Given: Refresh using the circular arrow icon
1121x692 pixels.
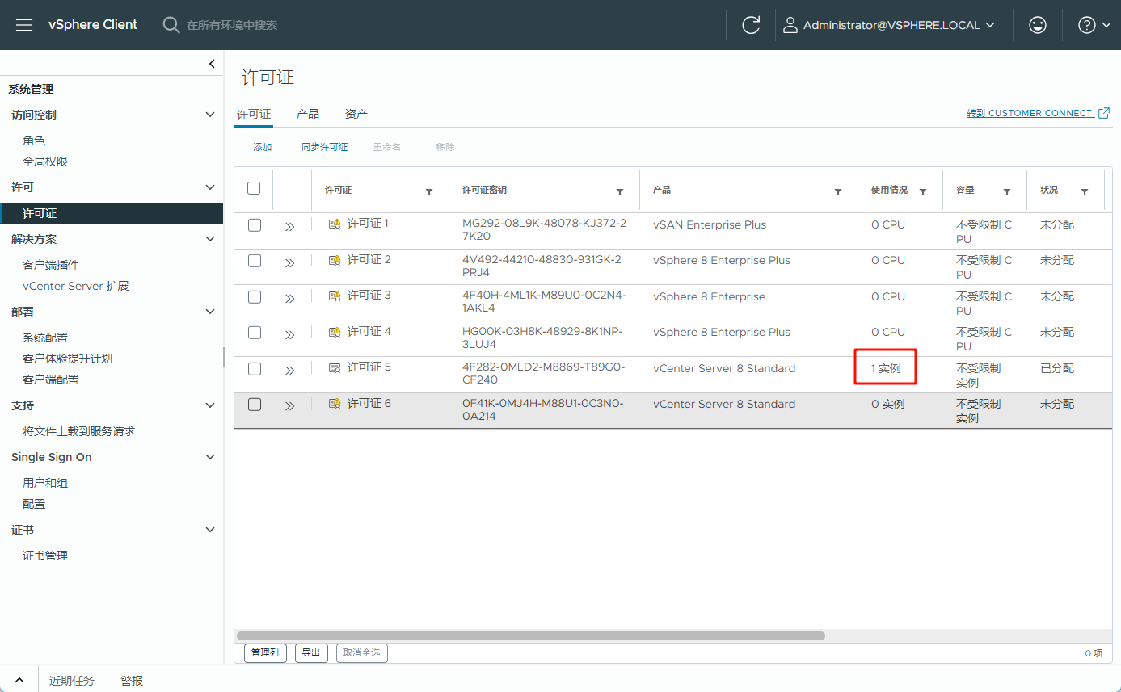Looking at the screenshot, I should pyautogui.click(x=751, y=25).
